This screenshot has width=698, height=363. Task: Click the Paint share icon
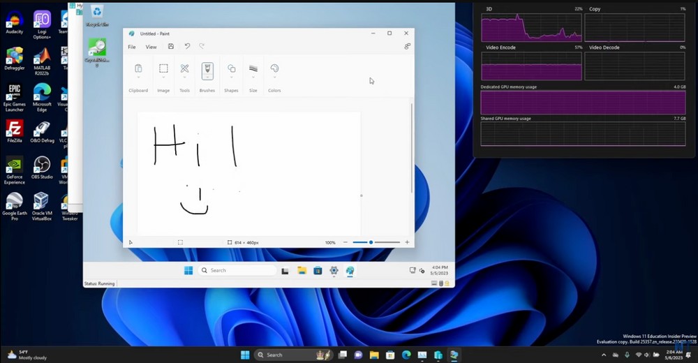coord(407,47)
